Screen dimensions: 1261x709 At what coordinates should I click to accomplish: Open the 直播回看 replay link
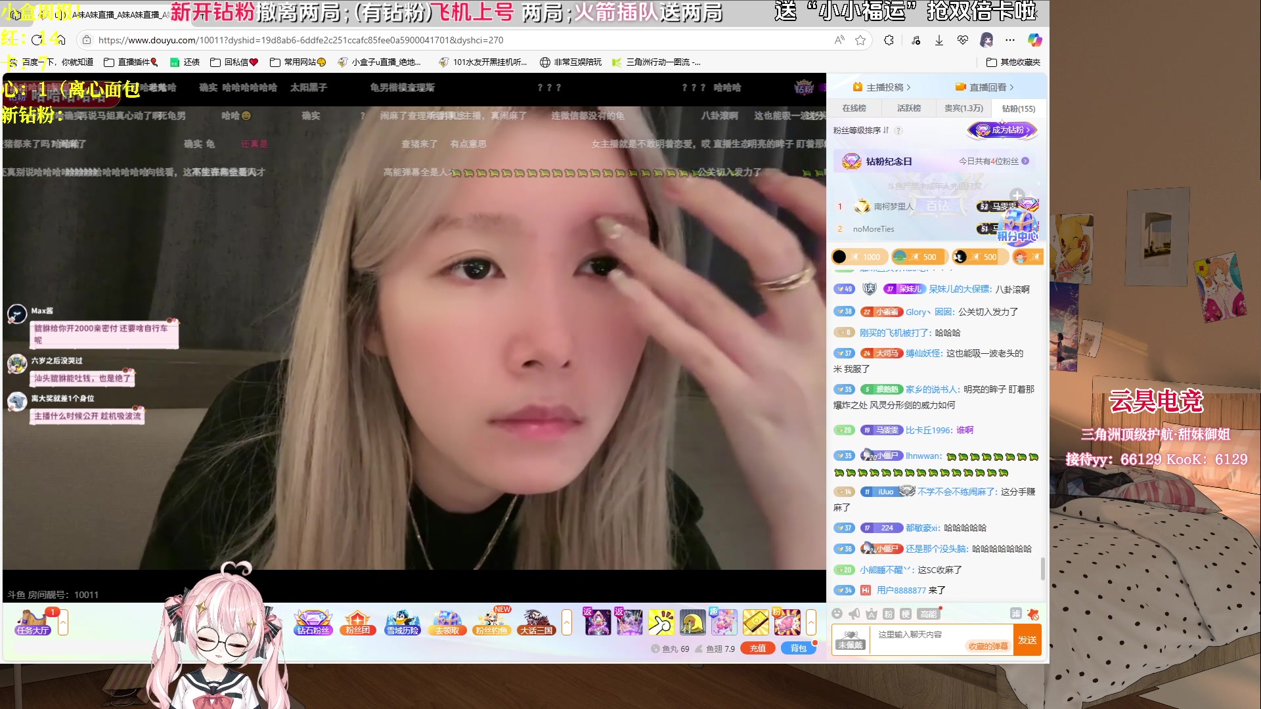(984, 87)
